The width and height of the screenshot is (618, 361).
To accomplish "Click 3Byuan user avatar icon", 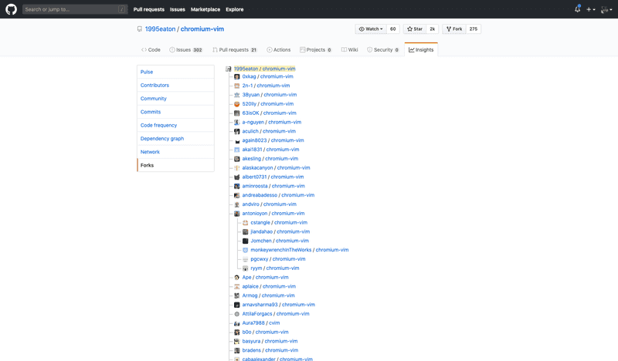I will (x=237, y=95).
